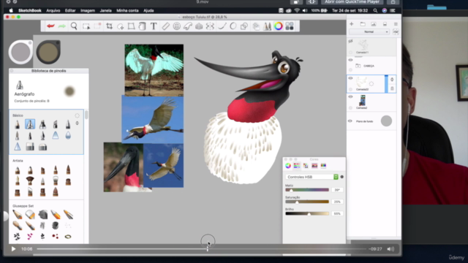
Task: Show the hidden Camada11 layer
Action: point(350,42)
